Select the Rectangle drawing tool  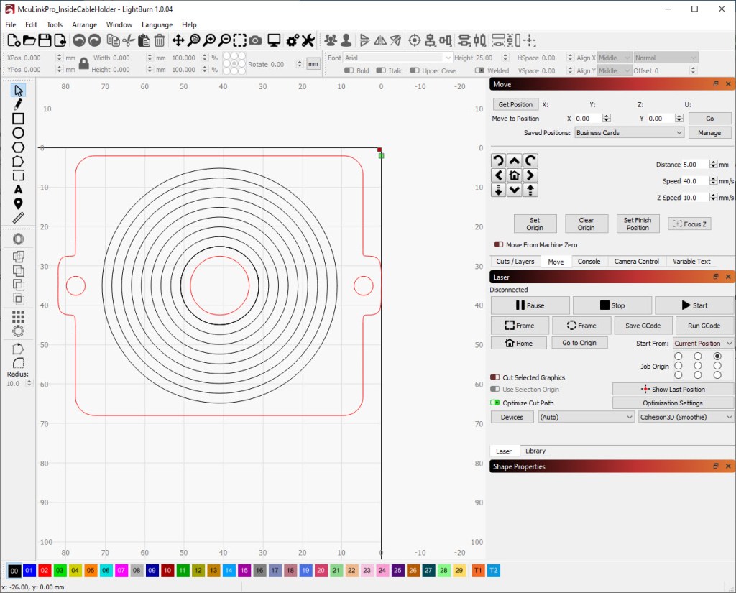pos(19,119)
